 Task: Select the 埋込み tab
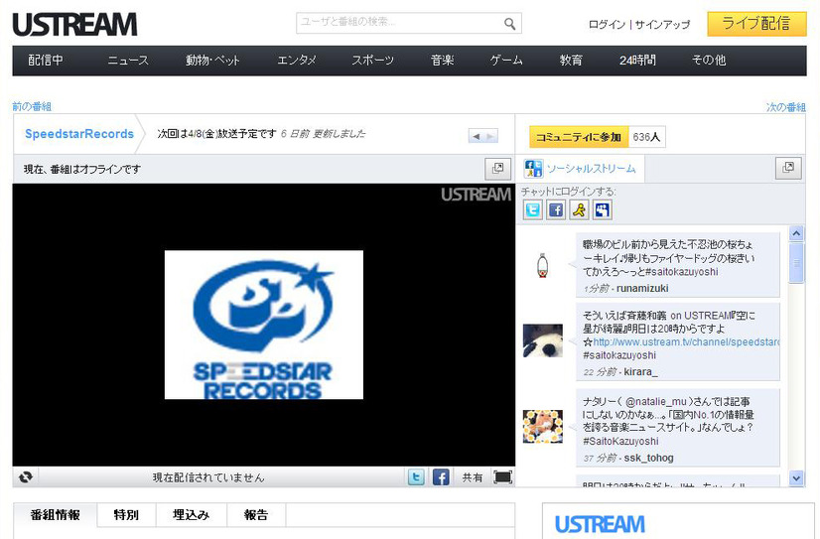click(x=191, y=515)
